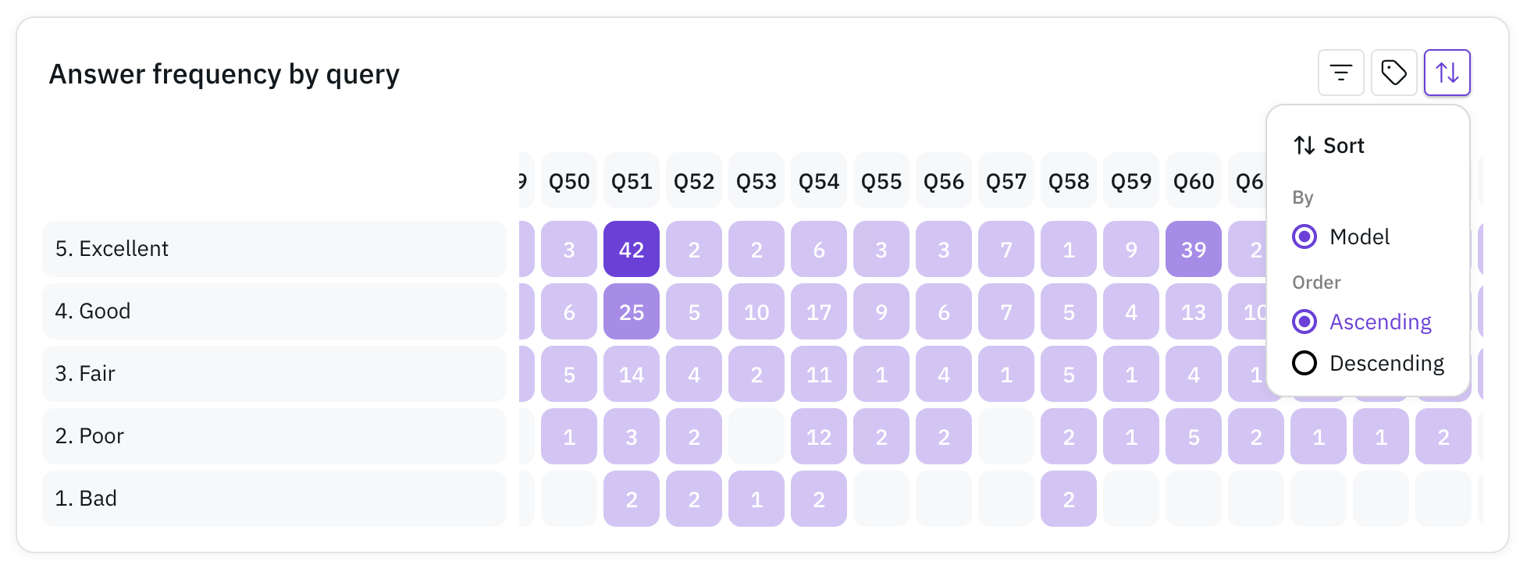Image resolution: width=1527 pixels, height=565 pixels.
Task: Click the Q60 Excellent cell showing 39
Action: click(x=1194, y=249)
